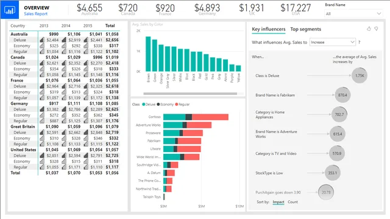Screen dimensions: 390x219
Task: Click the France Deluxe 2015 bar icon
Action: click(x=86, y=86)
